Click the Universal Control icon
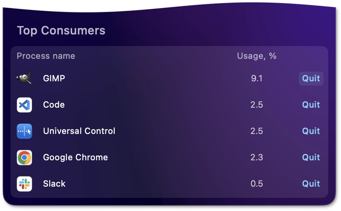Screen dimensions: 341x211 [24, 131]
